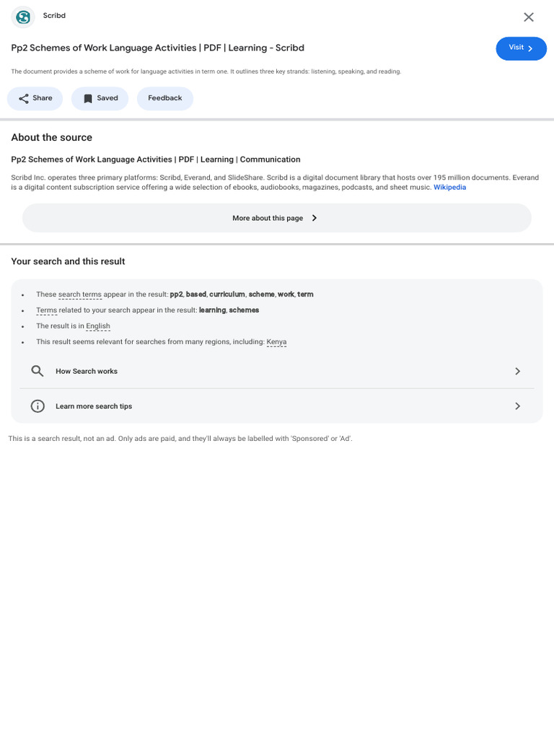554x739 pixels.
Task: Click the underlined English language link
Action: [98, 326]
